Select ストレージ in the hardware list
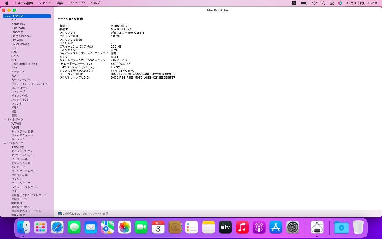This screenshot has height=239, width=382. (18, 92)
